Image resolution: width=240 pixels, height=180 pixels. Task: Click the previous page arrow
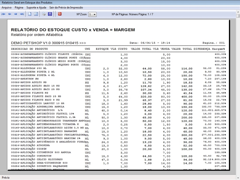(x=10, y=14)
